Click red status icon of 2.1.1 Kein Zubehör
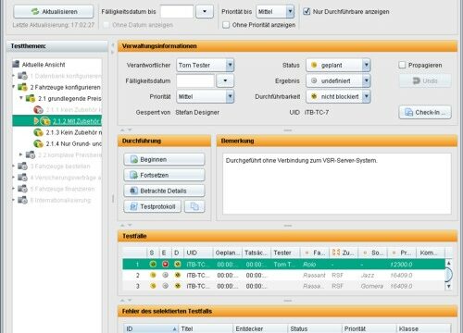The width and height of the screenshot is (463, 333). point(38,109)
